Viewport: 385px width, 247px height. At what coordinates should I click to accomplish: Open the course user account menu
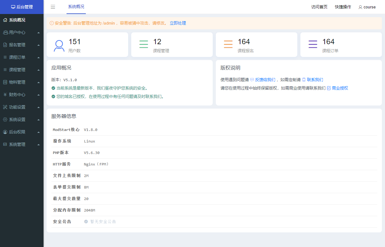pos(367,7)
